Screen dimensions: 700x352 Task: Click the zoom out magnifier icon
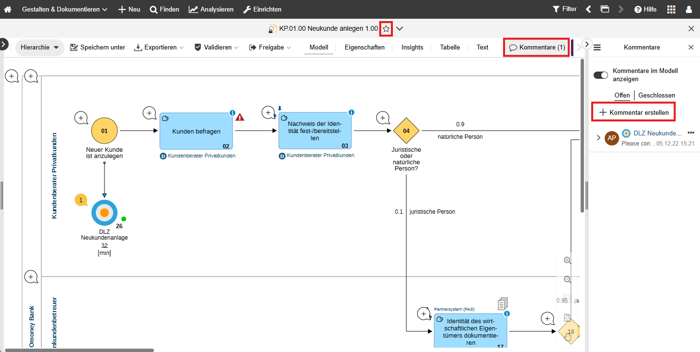567,279
